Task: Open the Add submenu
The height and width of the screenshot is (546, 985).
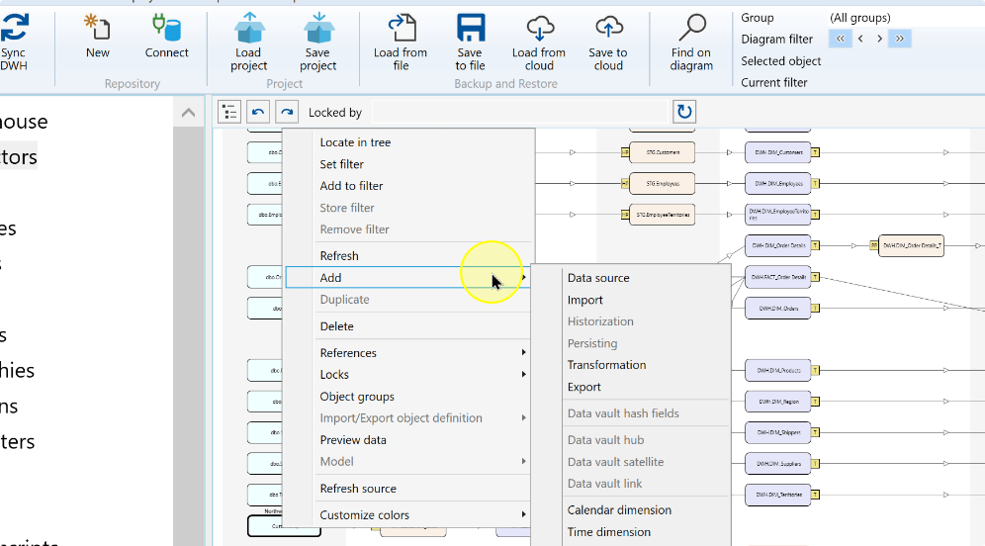Action: 408,278
